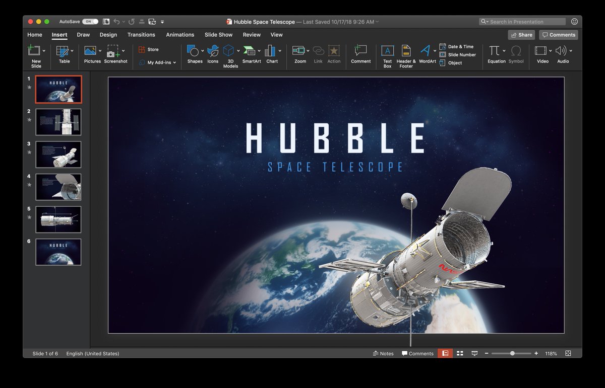Switch to Notes view in status bar
Image resolution: width=605 pixels, height=388 pixels.
tap(384, 353)
